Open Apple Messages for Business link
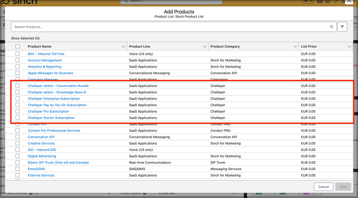 click(x=51, y=73)
